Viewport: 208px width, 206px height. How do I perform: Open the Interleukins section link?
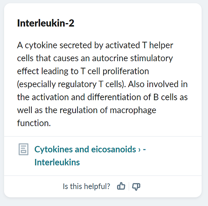click(57, 162)
